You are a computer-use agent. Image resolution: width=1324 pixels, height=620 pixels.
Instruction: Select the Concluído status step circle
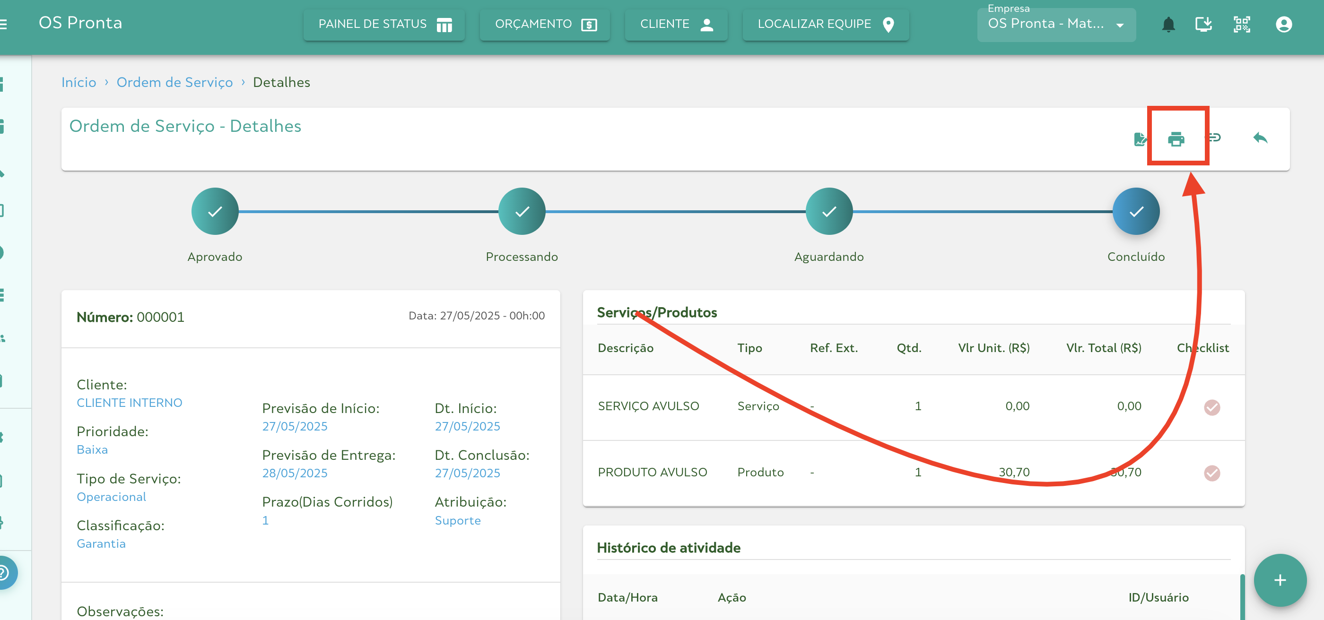click(x=1135, y=211)
